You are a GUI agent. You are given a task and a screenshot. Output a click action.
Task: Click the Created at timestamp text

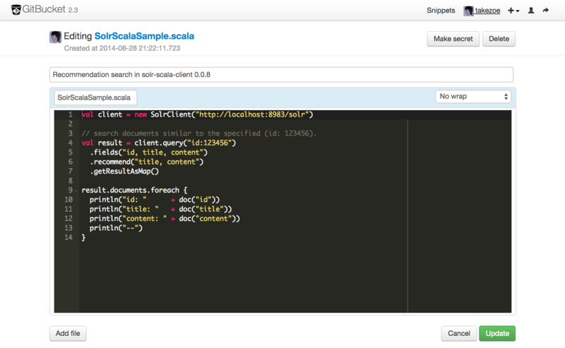[122, 48]
